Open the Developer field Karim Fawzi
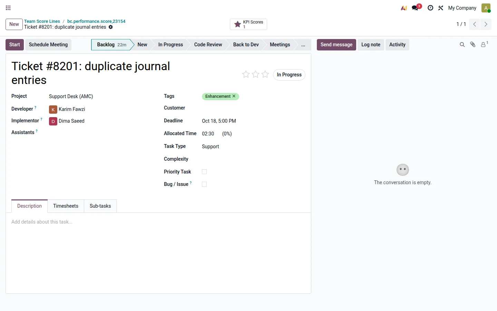Viewport: 497px width, 311px height. click(72, 109)
